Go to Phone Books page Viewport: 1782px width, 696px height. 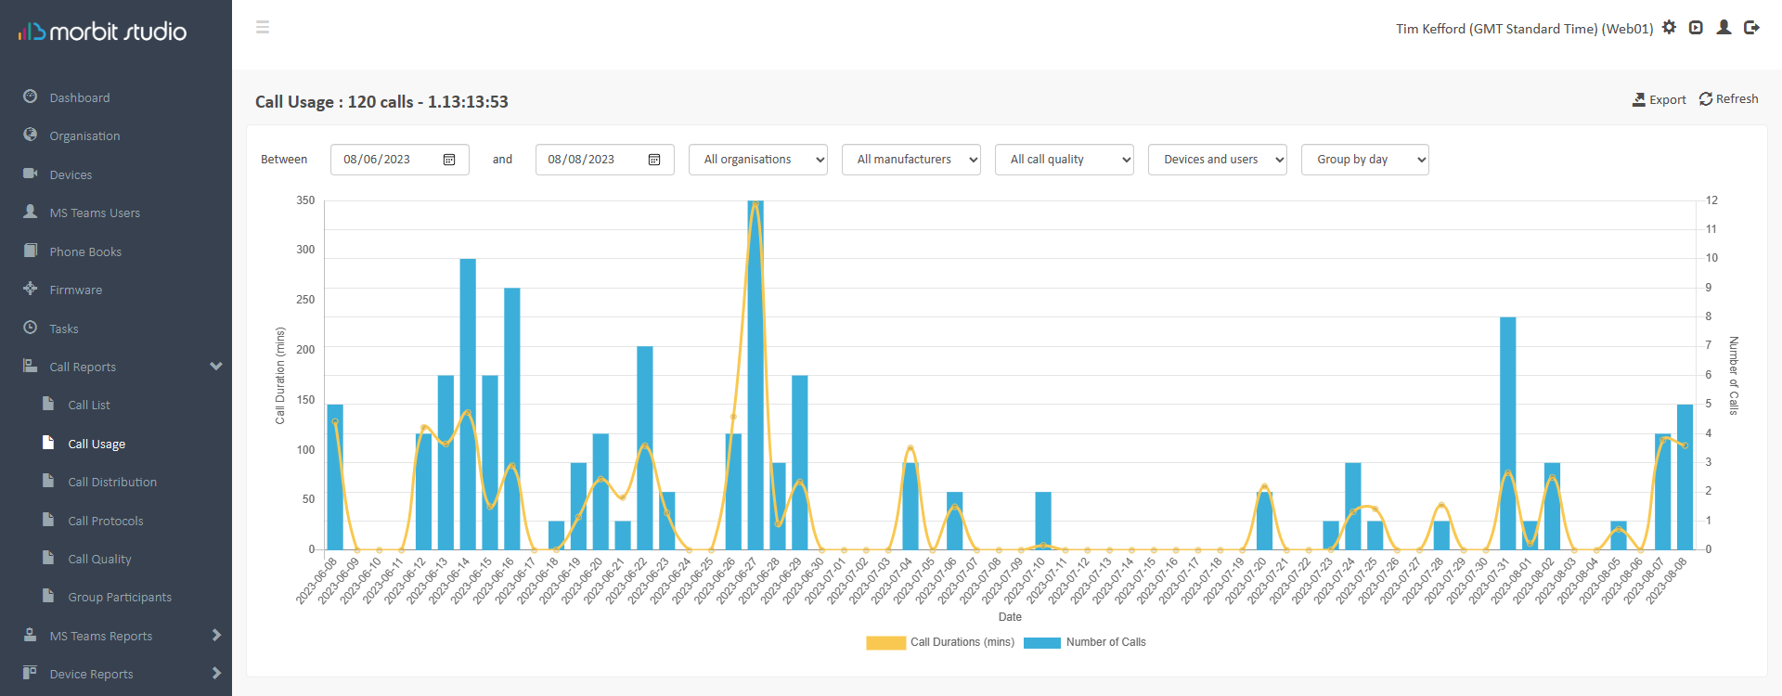tap(85, 251)
